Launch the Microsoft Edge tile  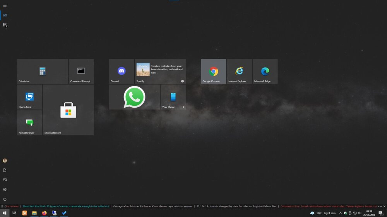pyautogui.click(x=265, y=71)
